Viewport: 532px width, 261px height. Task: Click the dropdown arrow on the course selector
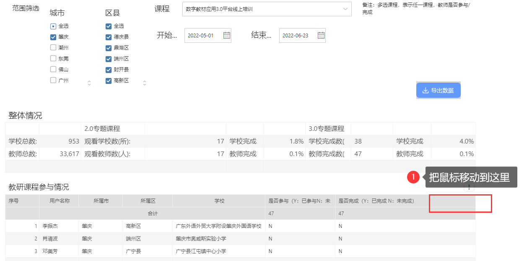pyautogui.click(x=345, y=9)
